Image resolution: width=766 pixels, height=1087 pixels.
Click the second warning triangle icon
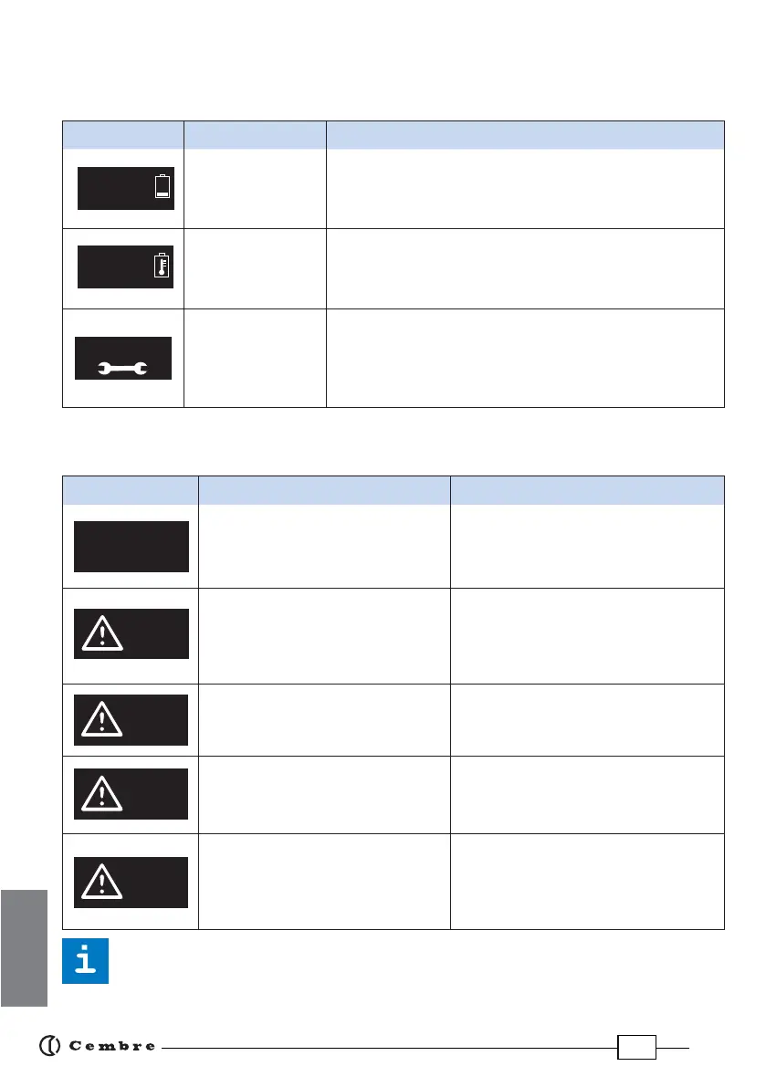tap(102, 720)
